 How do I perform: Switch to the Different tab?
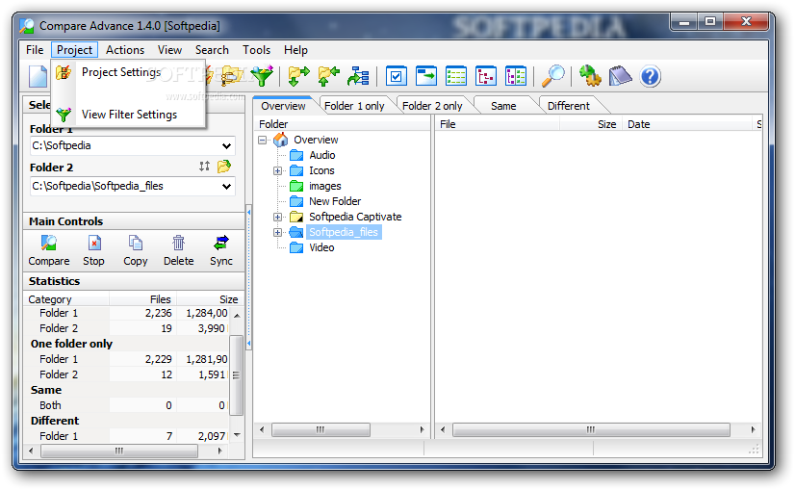click(x=569, y=106)
